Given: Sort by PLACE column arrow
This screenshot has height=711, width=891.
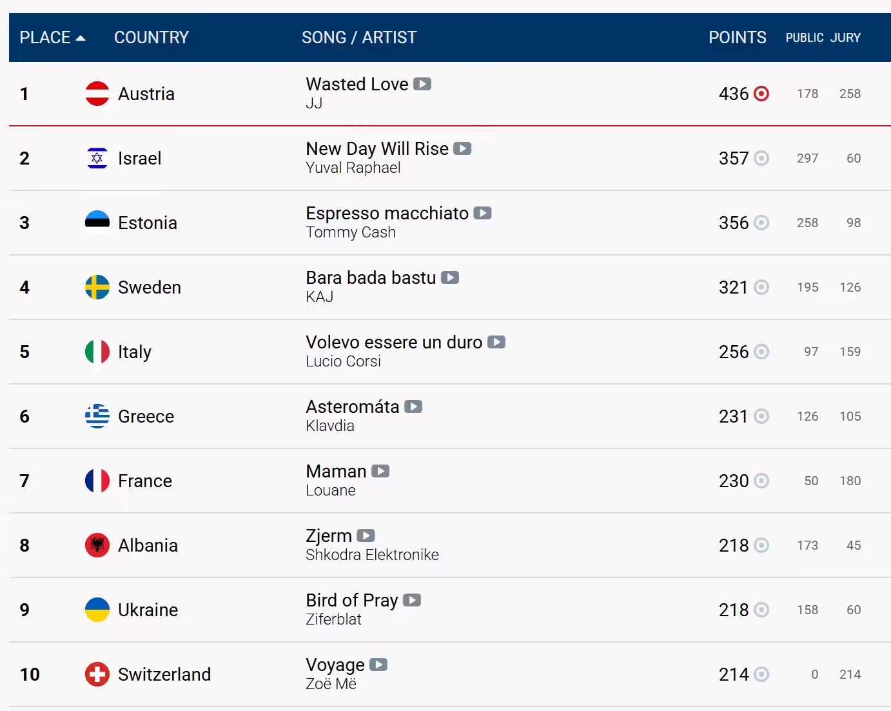Looking at the screenshot, I should coord(81,38).
